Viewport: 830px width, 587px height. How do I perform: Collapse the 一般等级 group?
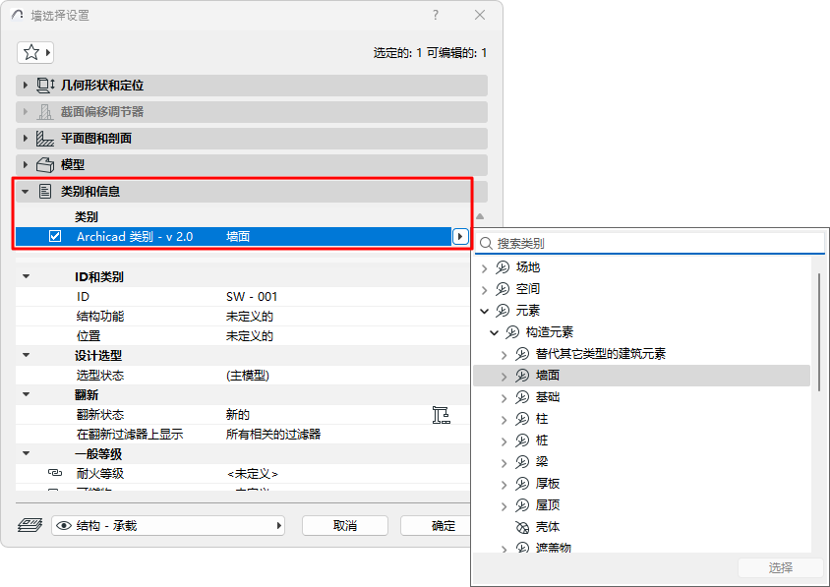click(26, 453)
